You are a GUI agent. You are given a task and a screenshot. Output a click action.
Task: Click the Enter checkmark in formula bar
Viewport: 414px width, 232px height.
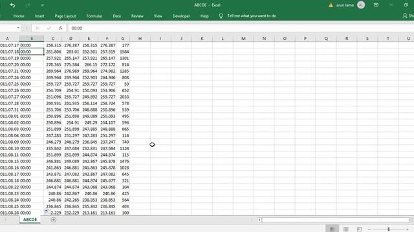tap(49, 28)
